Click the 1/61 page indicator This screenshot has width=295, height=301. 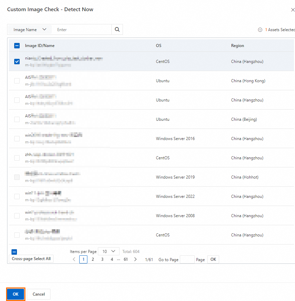click(149, 260)
